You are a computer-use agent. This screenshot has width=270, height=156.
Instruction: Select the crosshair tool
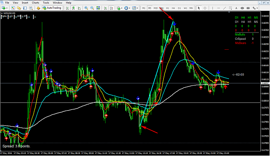click(205, 8)
